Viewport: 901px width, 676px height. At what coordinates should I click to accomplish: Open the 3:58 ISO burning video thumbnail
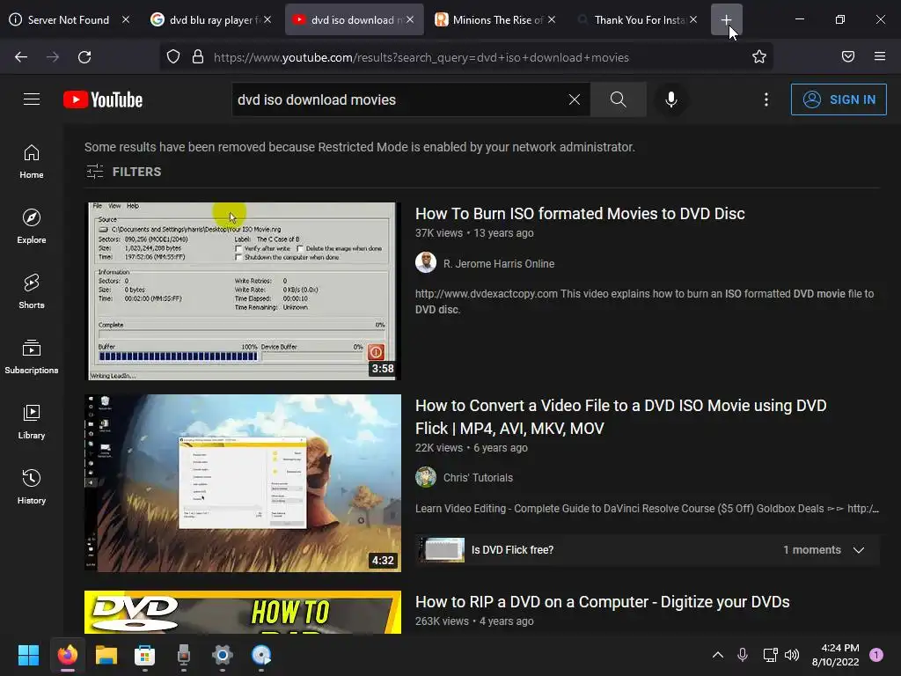click(x=243, y=290)
